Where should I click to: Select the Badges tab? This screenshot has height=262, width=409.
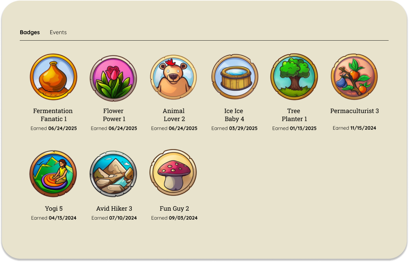point(30,32)
